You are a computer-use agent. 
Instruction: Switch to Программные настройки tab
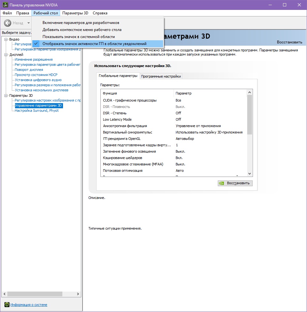coord(161,76)
